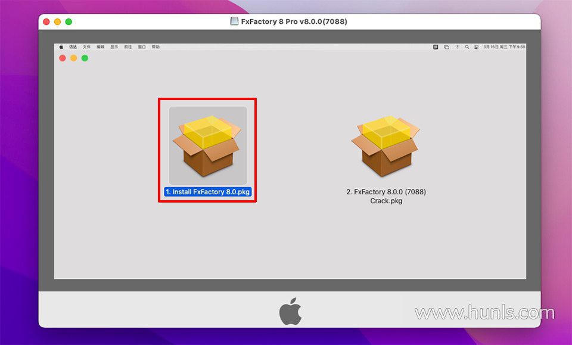Open Spotlight search magnifier icon
Viewport: 572px width, 345px height.
(x=467, y=47)
